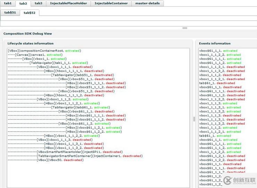Viewport: 257px width, 188px height.
Task: Select the tab$52 sub-tab
Action: (30, 13)
